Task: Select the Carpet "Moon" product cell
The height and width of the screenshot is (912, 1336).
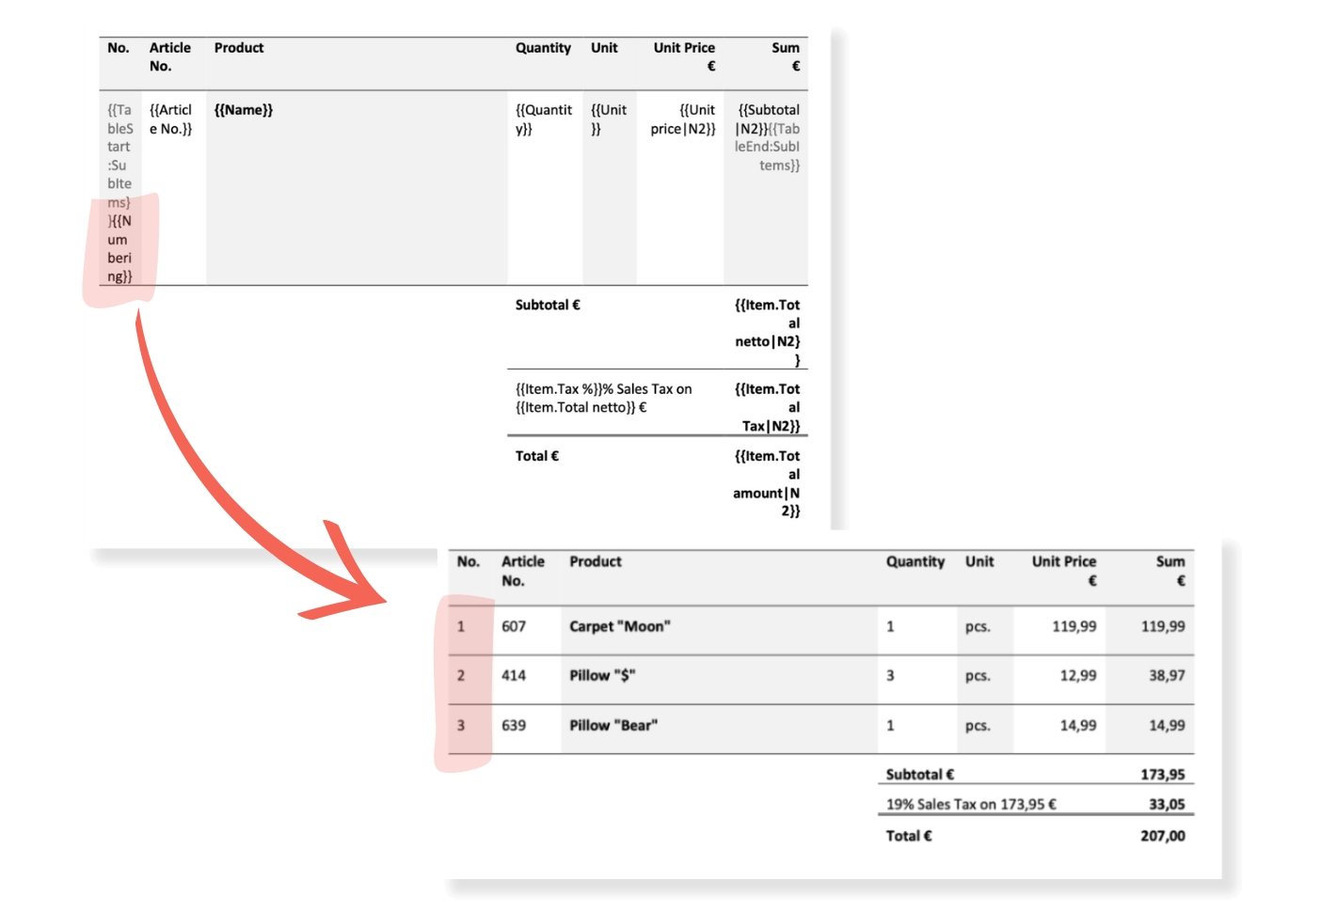Action: pyautogui.click(x=619, y=626)
